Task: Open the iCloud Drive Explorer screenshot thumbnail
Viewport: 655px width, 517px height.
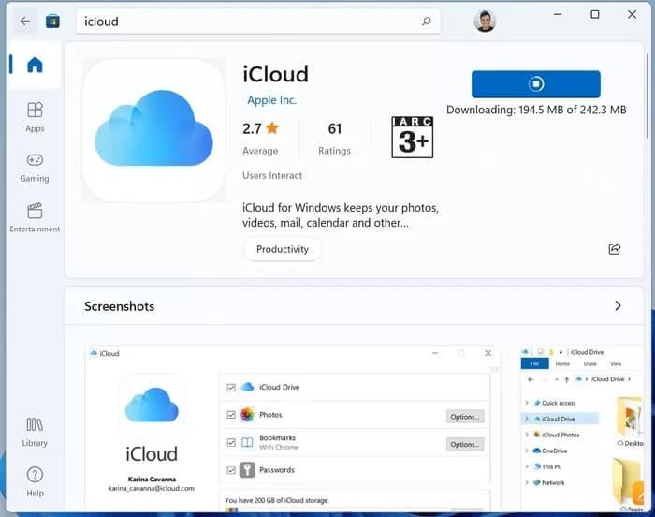Action: (581, 428)
